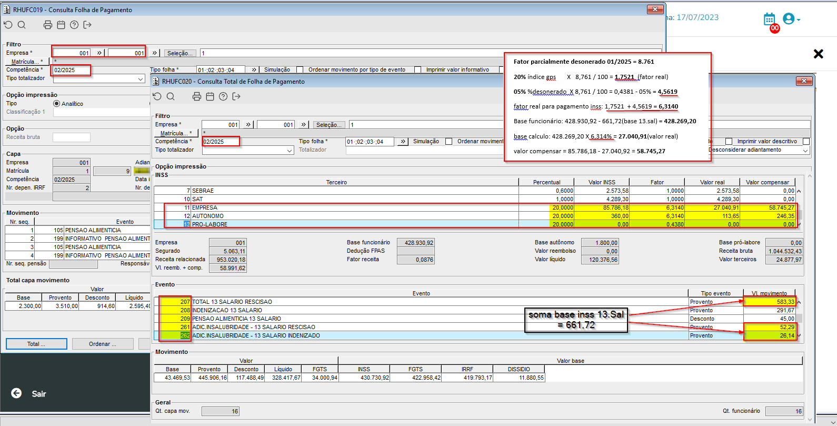The height and width of the screenshot is (426, 837).
Task: Click the refresh icon in RHUFC019 toolbar
Action: [8, 25]
